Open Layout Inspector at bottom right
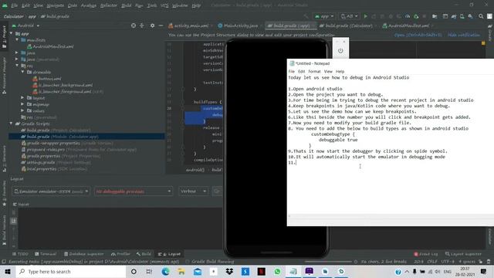The width and height of the screenshot is (494, 278). tap(463, 254)
